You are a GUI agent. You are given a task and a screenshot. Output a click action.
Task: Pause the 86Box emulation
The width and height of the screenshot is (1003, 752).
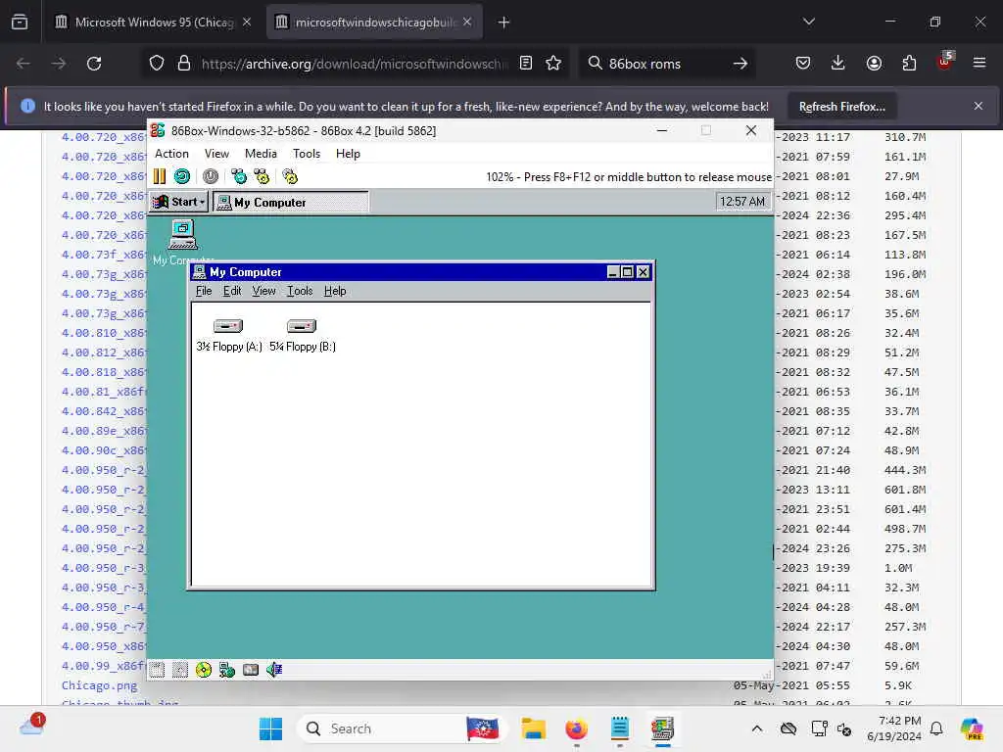coord(160,176)
